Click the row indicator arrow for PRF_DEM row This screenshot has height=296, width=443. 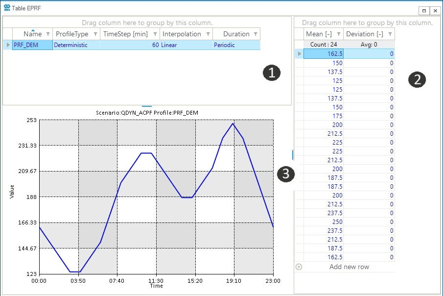click(7, 45)
